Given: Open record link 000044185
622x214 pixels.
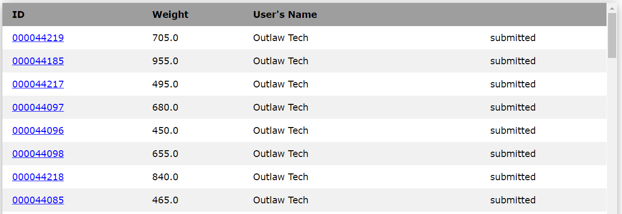Looking at the screenshot, I should pos(38,61).
